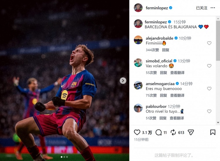Screen dimensions: 220x161
Task: Reply to alejandrobalde's comment
Action: coord(166,50)
